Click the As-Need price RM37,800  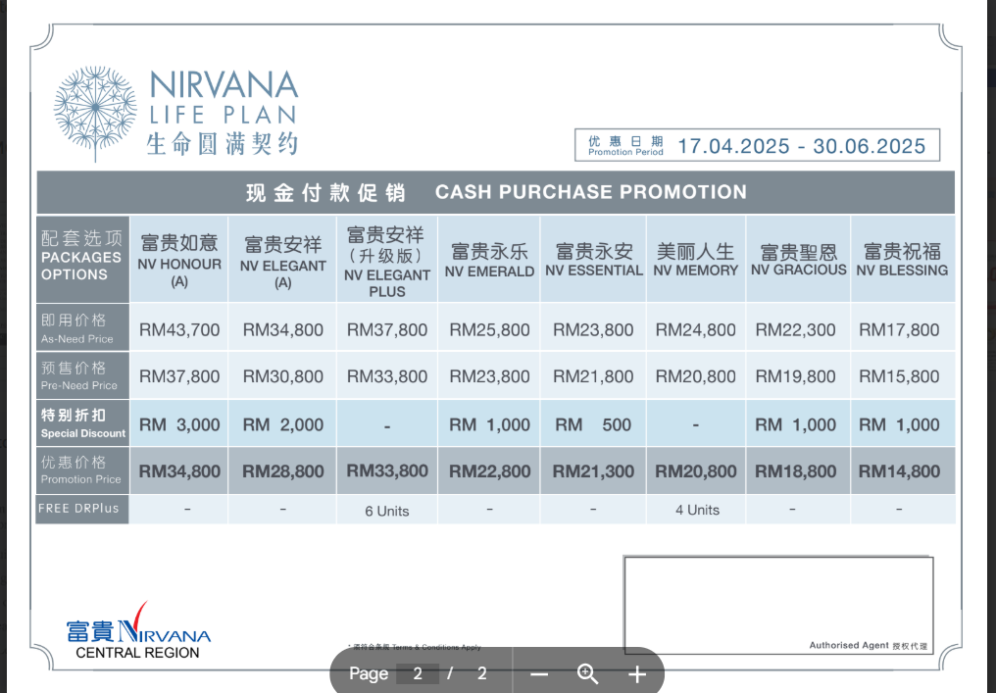[x=387, y=329]
